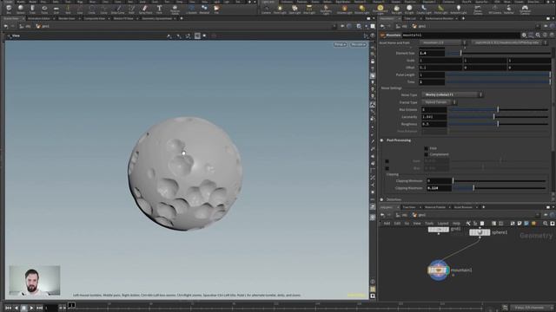Viewport: 556px width, 312px height.
Task: Add a Camera from the shelf
Action: tap(266, 9)
